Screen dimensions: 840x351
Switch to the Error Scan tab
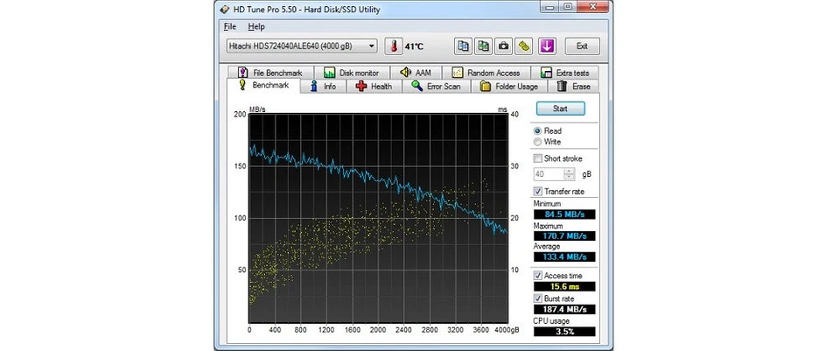436,87
